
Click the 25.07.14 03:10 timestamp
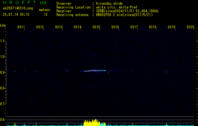pyautogui.click(x=16, y=14)
